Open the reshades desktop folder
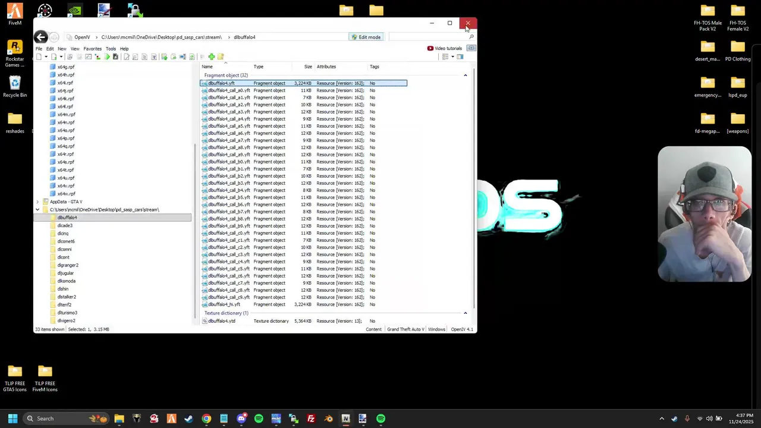Screen dimensions: 761x428 (x=15, y=123)
